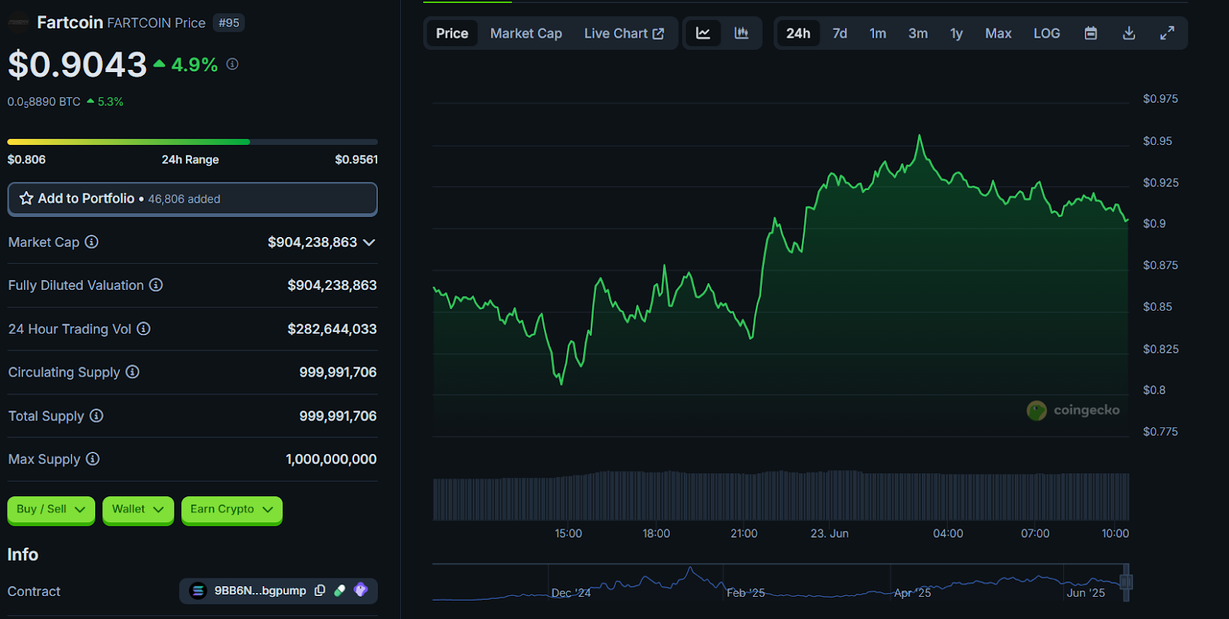Click the purple diamond icon next to contract
The height and width of the screenshot is (619, 1229).
(361, 590)
